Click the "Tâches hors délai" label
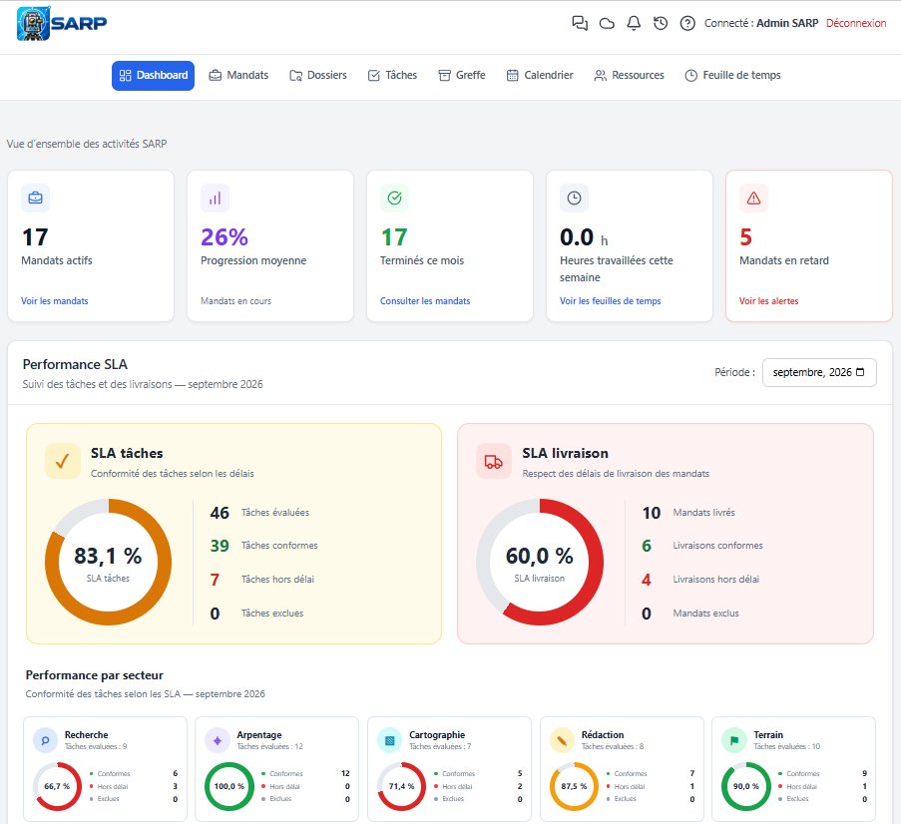 277,580
